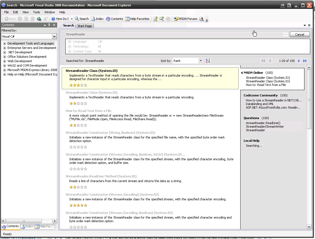
Task: Open the Window menu
Action: (x=50, y=12)
